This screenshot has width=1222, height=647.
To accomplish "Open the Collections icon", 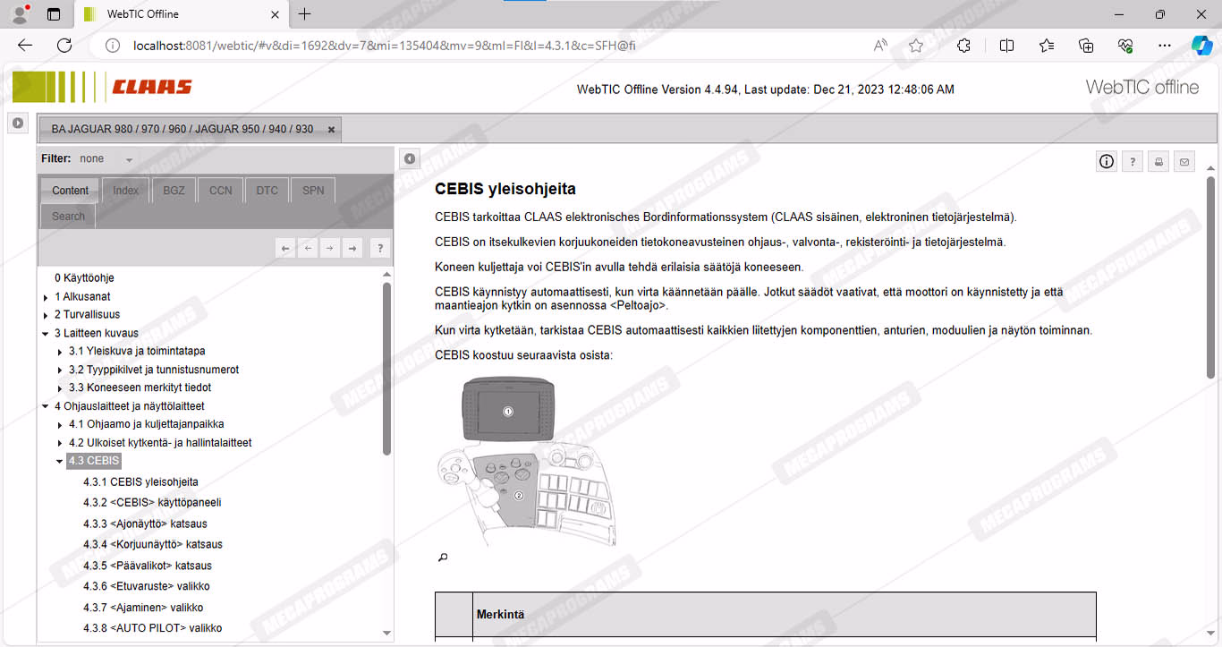I will coord(1086,46).
